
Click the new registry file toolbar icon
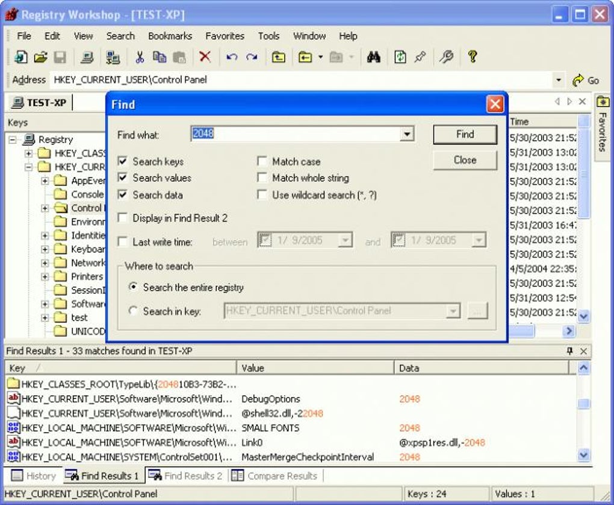(20, 57)
